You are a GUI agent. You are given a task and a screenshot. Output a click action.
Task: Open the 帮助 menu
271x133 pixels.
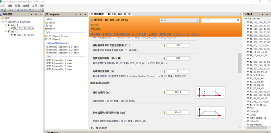[x=42, y=5]
